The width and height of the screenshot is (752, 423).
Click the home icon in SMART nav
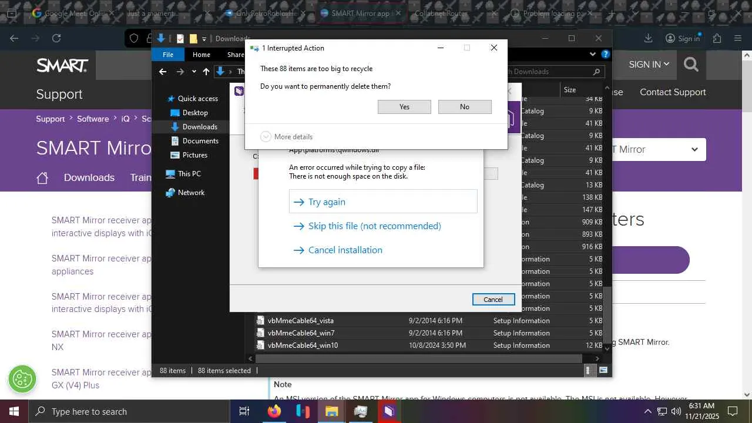(42, 178)
